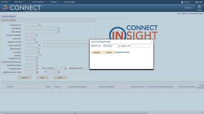Go to Home via house icon
Viewport: 204px width, 114px height.
(182, 2)
